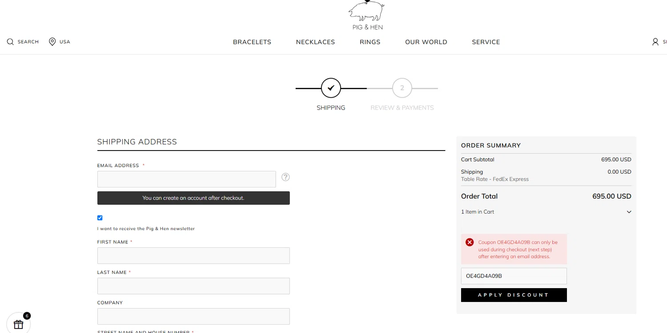The image size is (667, 333).
Task: Open search via magnifier icon
Action: pyautogui.click(x=10, y=42)
